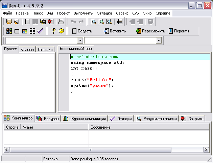Screen dimensions: 213x163
Task: Open the Справка menu
Action: pos(163,13)
